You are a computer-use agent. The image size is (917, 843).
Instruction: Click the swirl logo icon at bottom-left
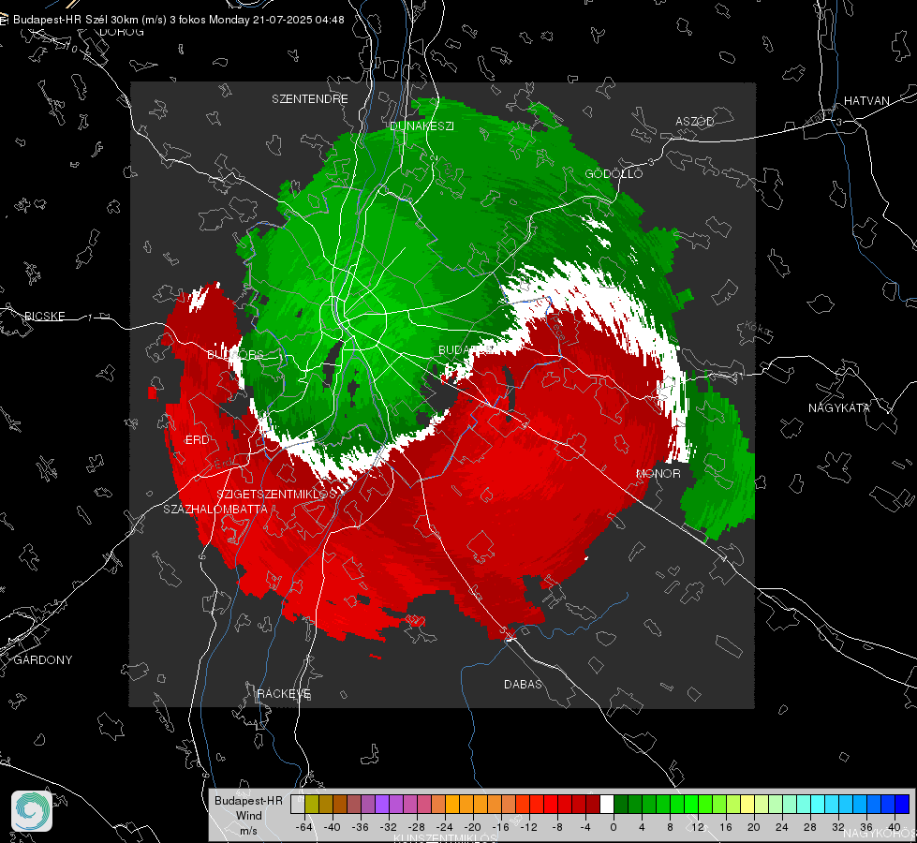click(32, 811)
